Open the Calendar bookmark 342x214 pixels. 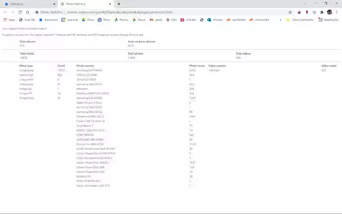coord(70,20)
